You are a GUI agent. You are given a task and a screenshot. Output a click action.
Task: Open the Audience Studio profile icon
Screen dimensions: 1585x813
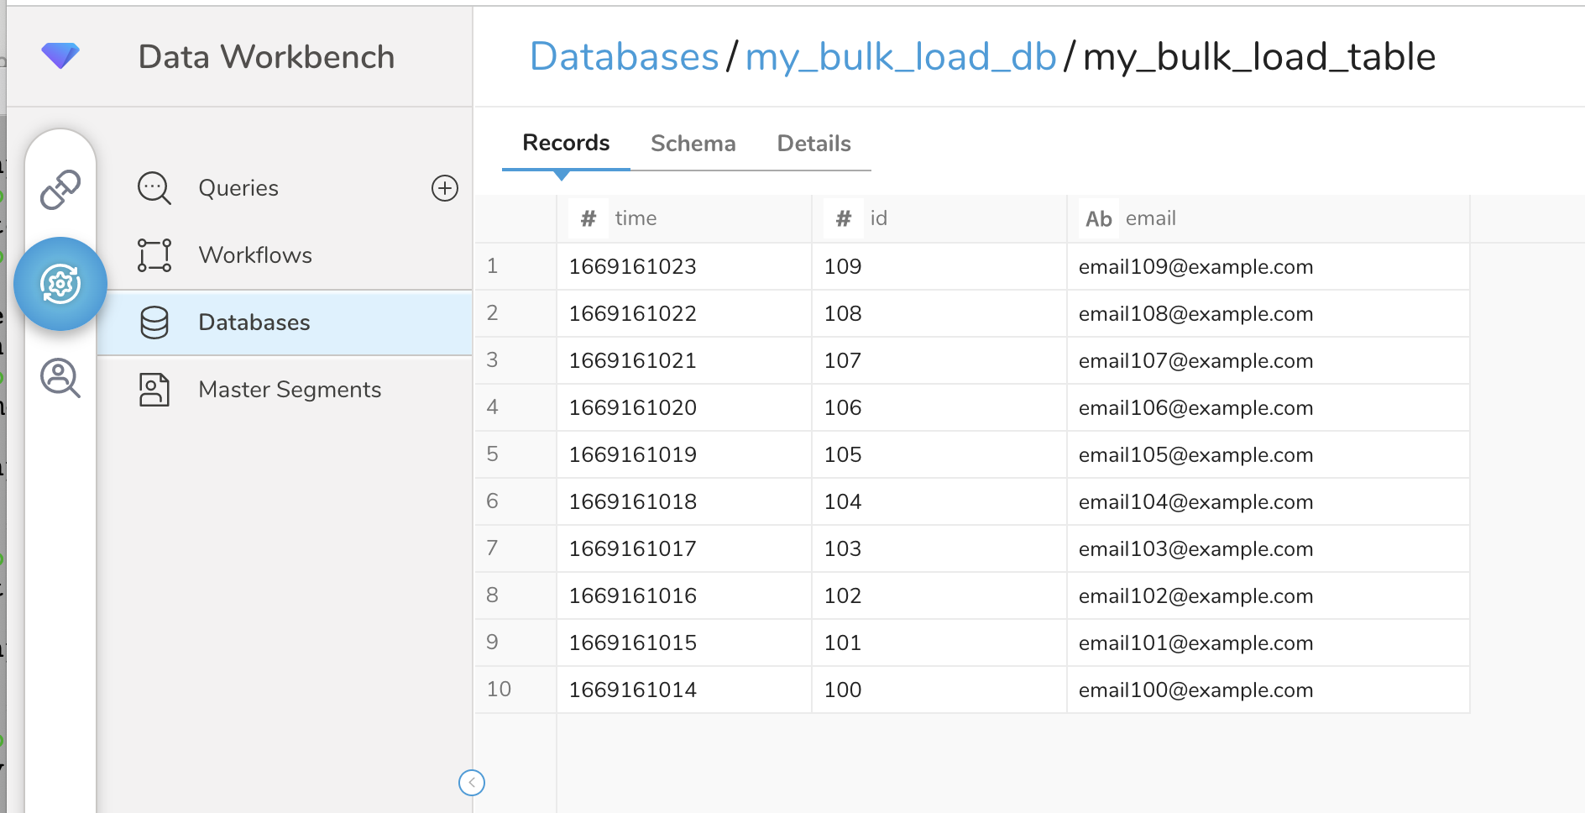pyautogui.click(x=60, y=378)
